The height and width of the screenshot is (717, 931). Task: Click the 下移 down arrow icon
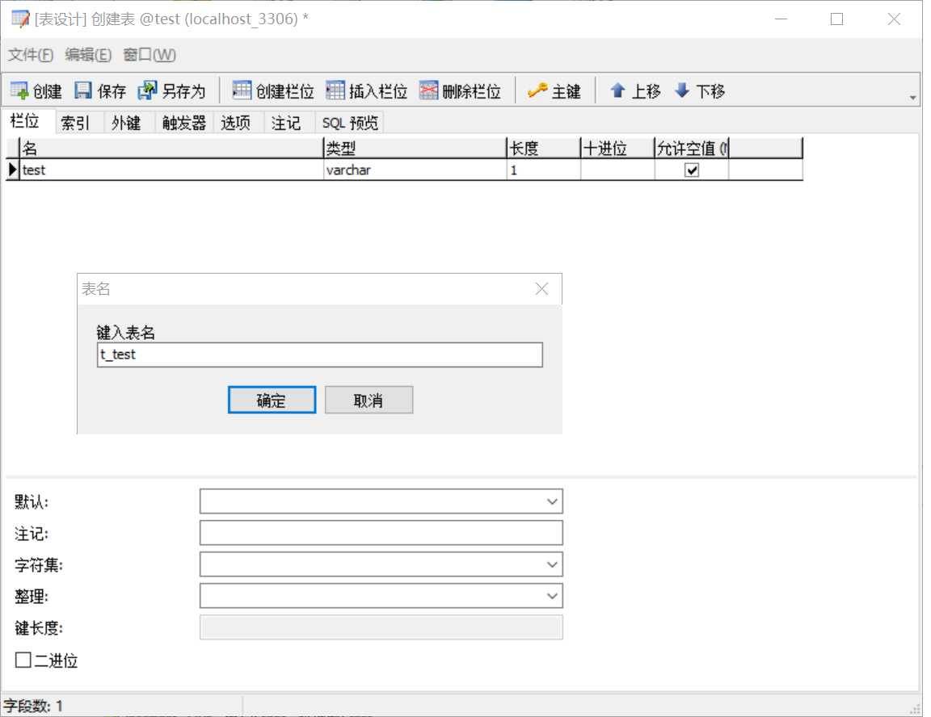[682, 90]
